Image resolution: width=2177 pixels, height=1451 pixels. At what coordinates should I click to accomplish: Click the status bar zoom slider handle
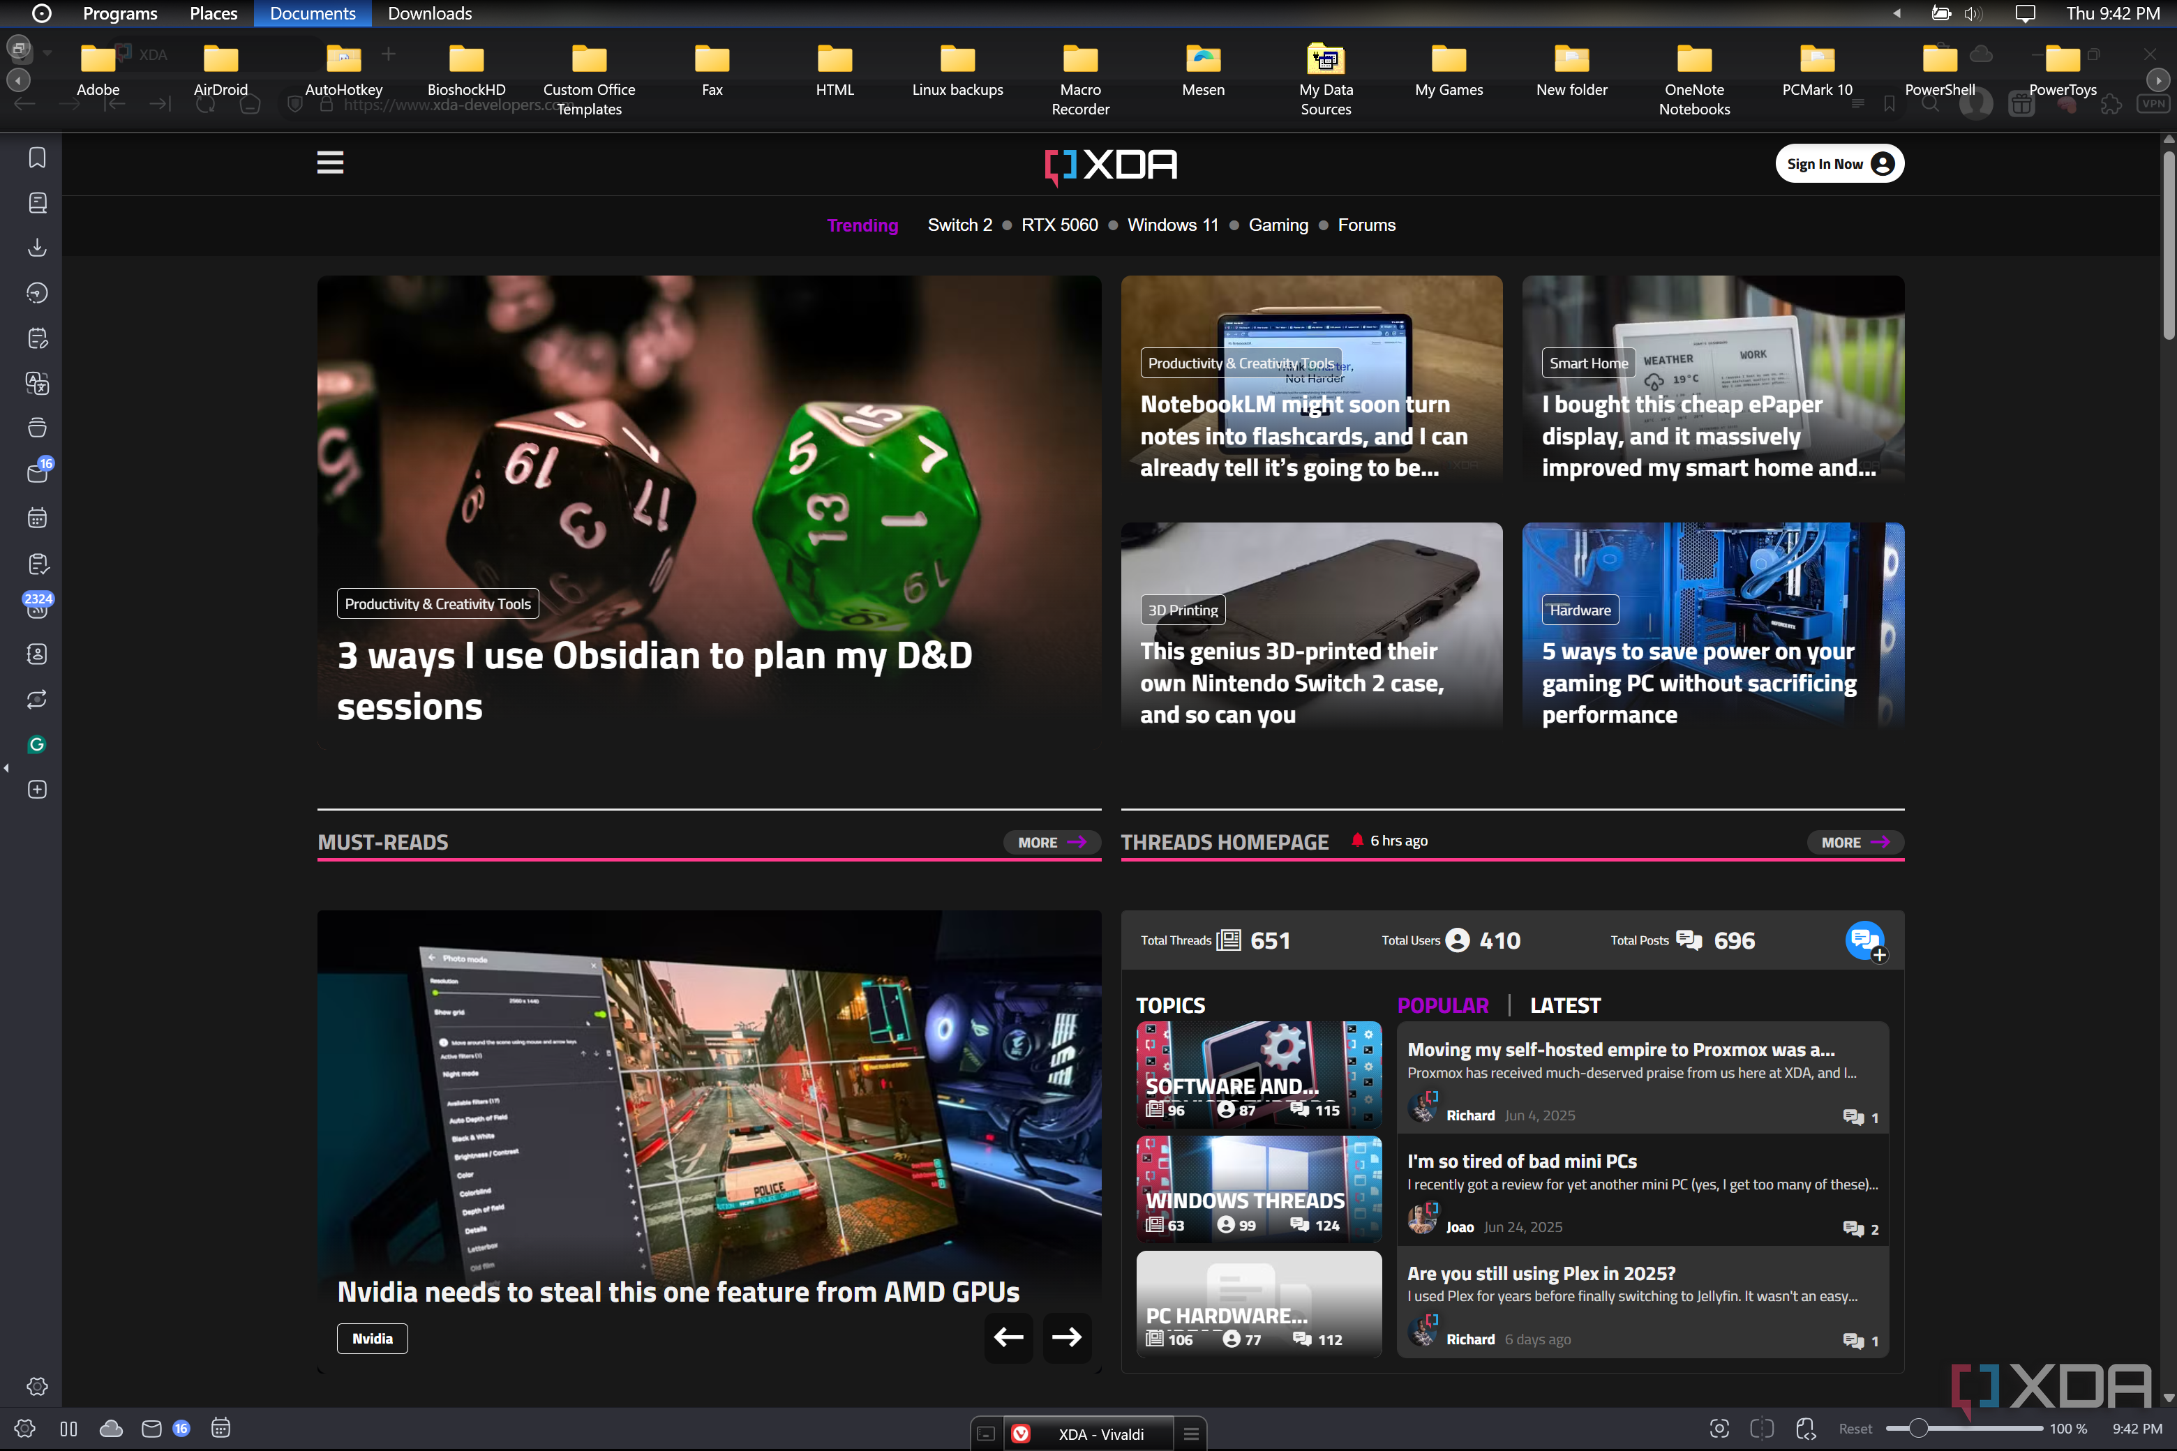(1918, 1428)
